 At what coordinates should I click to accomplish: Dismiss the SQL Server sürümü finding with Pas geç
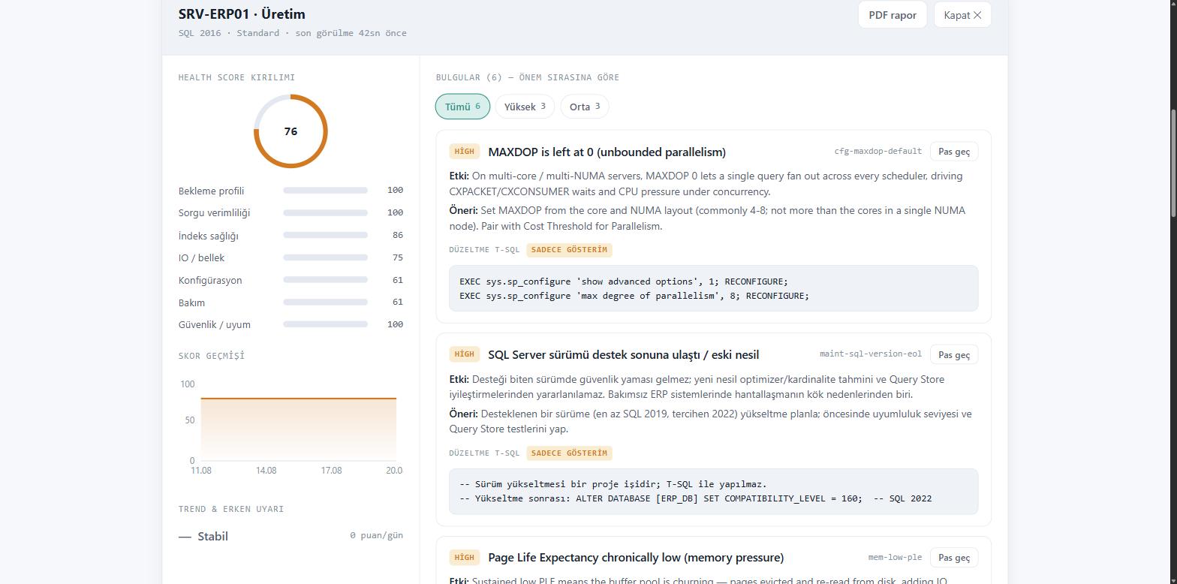click(x=954, y=354)
